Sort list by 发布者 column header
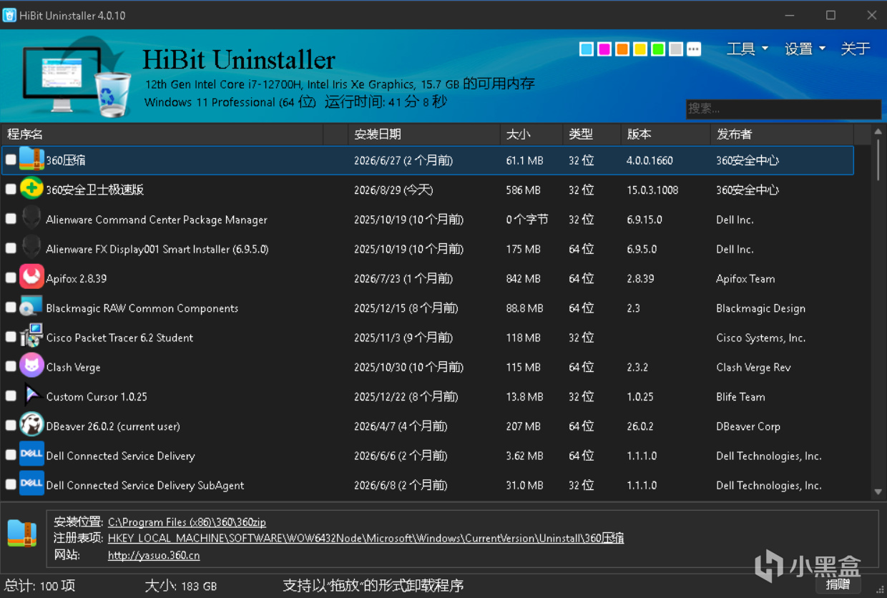The image size is (887, 598). coord(782,134)
